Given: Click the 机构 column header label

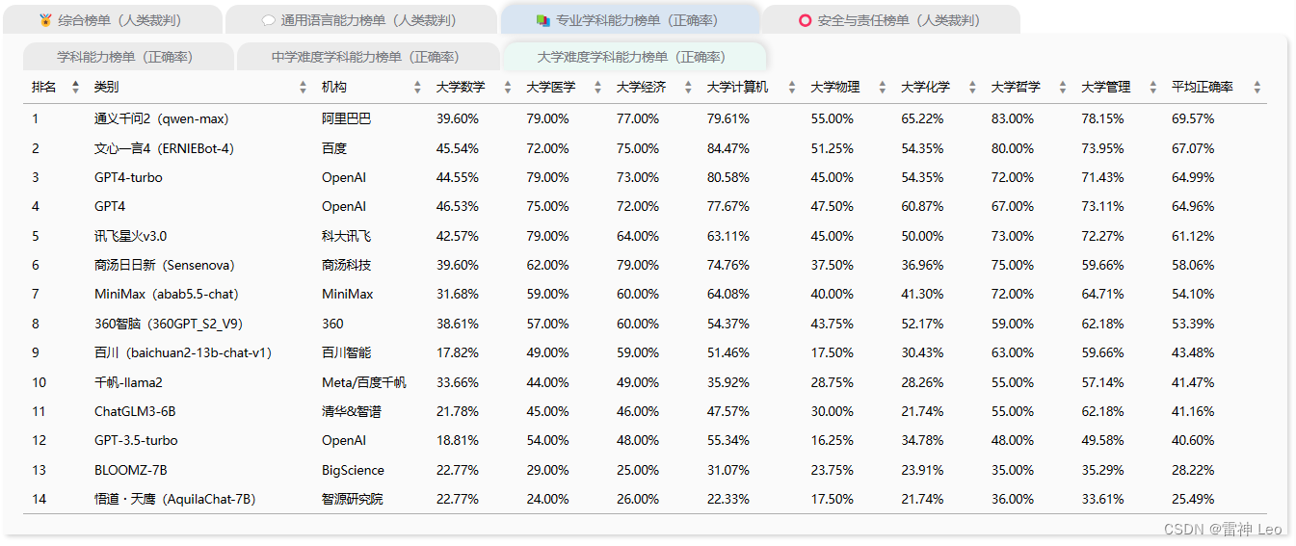Looking at the screenshot, I should [334, 88].
